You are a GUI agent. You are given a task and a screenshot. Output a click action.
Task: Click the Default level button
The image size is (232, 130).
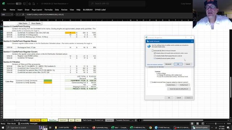click(x=184, y=85)
